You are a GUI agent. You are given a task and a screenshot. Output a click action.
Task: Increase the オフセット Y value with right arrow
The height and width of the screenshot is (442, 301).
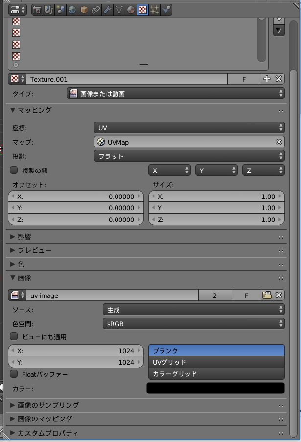click(139, 208)
